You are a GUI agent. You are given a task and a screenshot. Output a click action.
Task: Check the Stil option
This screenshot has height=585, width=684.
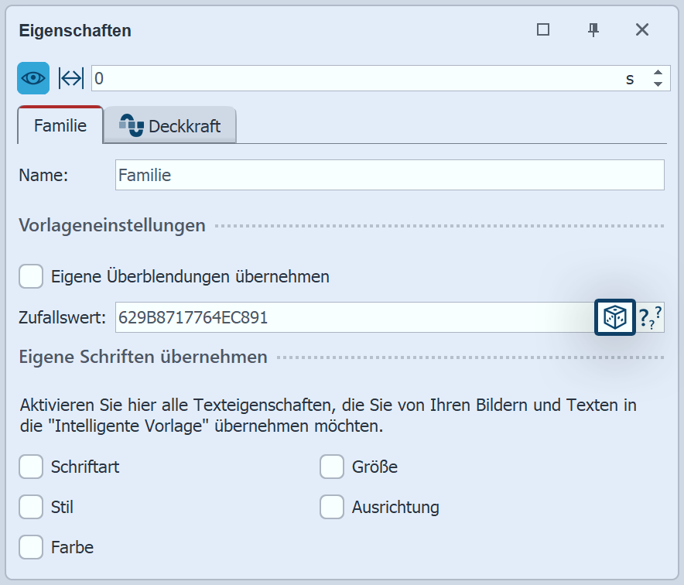[31, 507]
